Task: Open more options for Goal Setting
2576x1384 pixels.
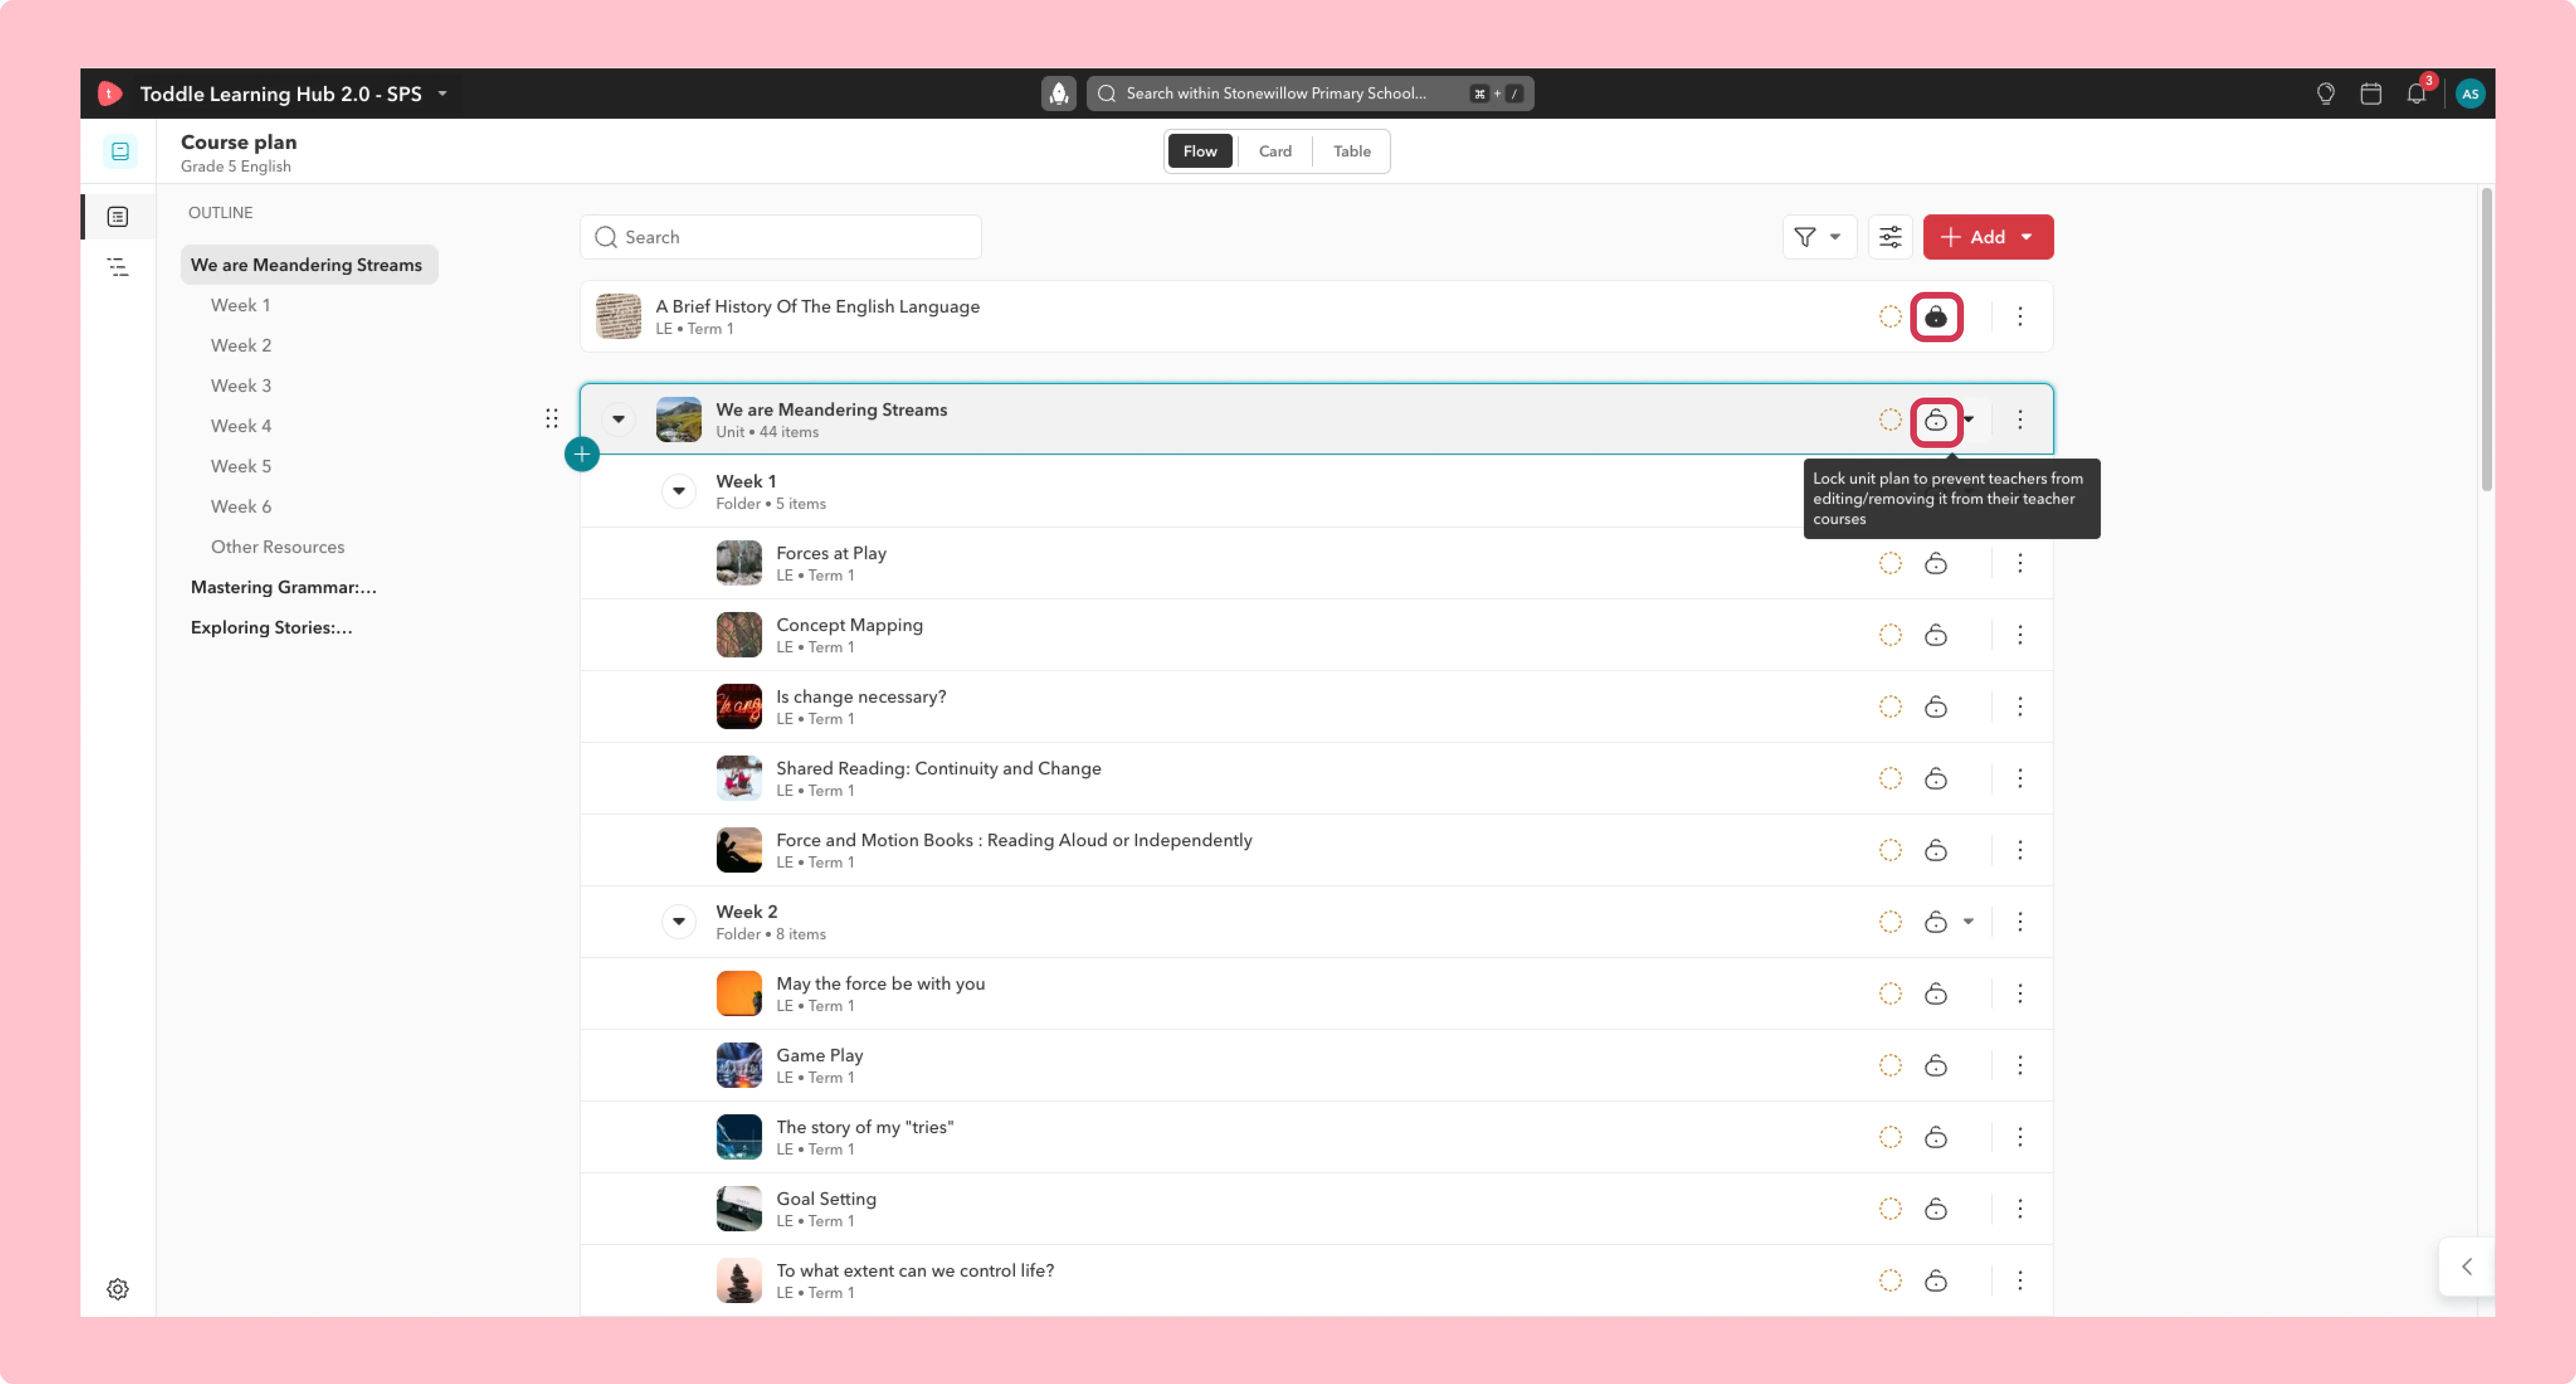Action: tap(2020, 1209)
